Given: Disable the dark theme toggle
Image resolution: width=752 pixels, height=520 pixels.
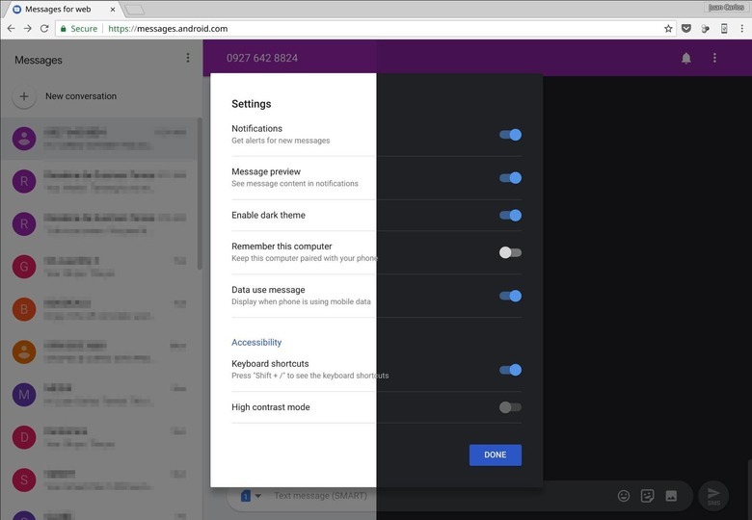Looking at the screenshot, I should [x=510, y=216].
